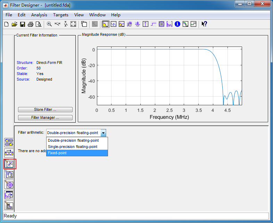This screenshot has height=223, width=273.
Task: Open the Filter Coefficients view icon
Action: pos(169,24)
